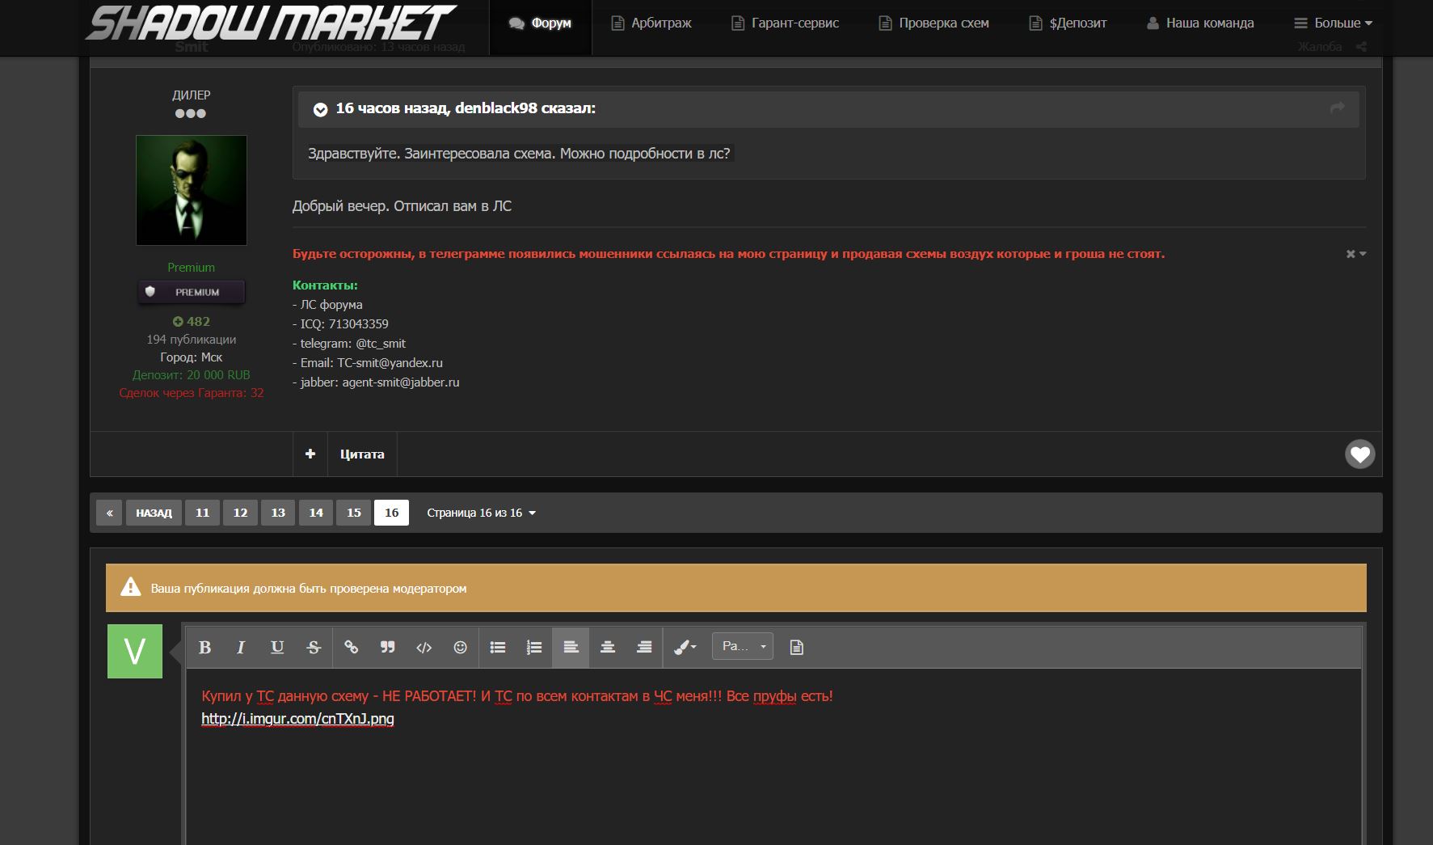Click the denblack98 quote header text
This screenshot has height=845, width=1433.
[x=466, y=108]
